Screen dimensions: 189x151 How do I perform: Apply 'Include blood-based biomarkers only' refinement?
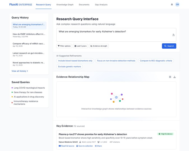(x=75, y=61)
